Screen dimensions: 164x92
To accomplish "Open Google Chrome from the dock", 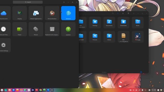I will [40, 90].
